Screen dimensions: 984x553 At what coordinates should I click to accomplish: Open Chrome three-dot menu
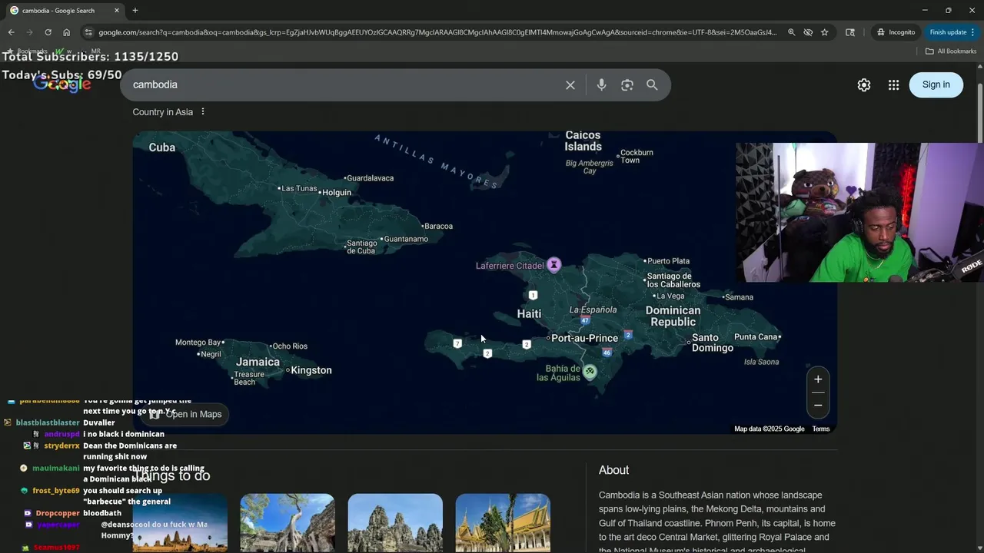click(x=973, y=32)
